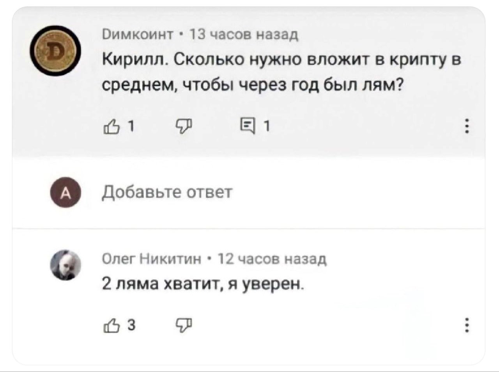Focus the 'Добавьте ответ' reply field
This screenshot has width=499, height=372.
click(168, 192)
